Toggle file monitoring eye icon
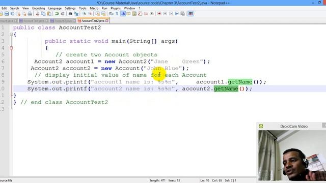The image size is (326, 183). [152, 14]
